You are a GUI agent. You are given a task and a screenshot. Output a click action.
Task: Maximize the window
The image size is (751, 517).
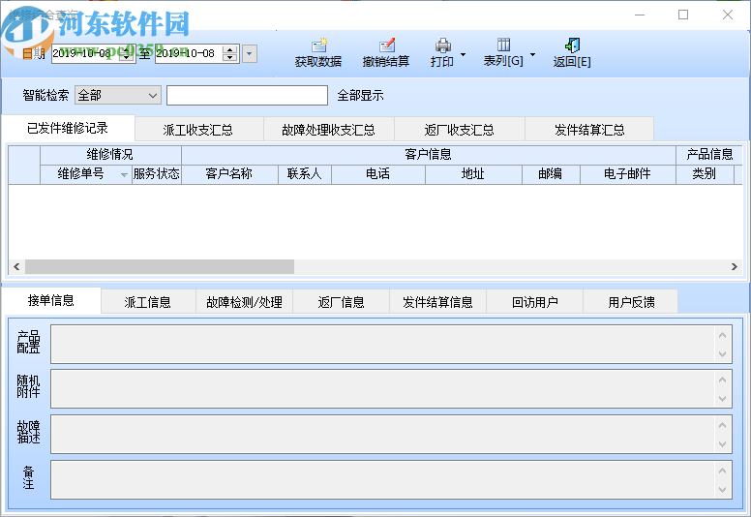[x=683, y=15]
